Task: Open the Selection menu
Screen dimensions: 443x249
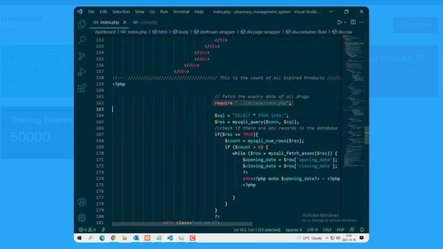Action: [121, 12]
